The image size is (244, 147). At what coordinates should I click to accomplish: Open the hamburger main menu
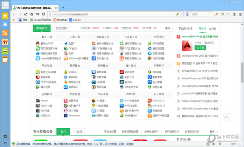[x=240, y=14]
